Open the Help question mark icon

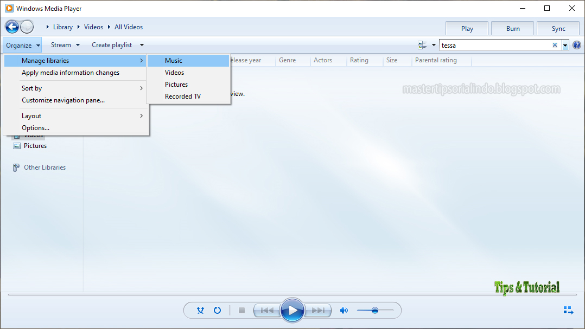[577, 45]
